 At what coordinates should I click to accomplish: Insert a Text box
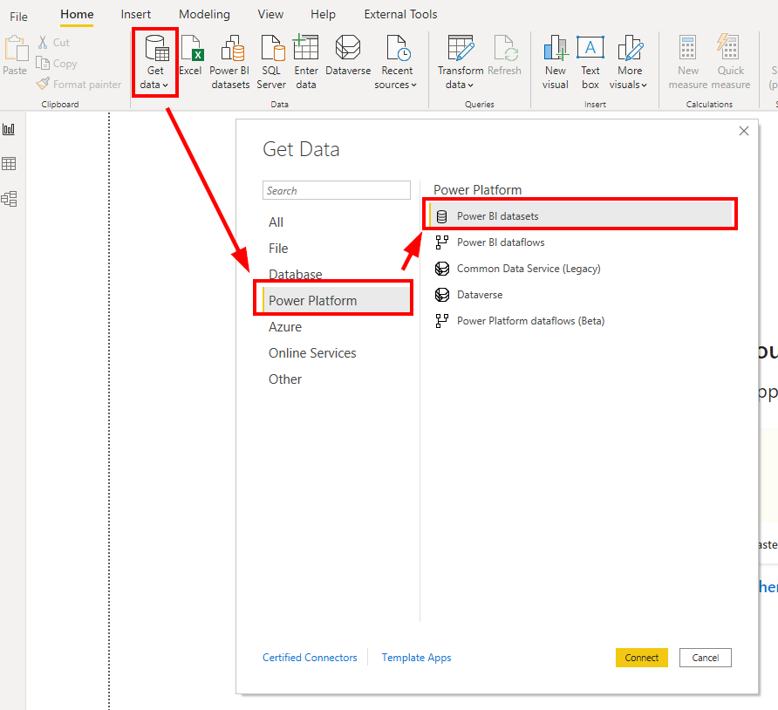590,63
